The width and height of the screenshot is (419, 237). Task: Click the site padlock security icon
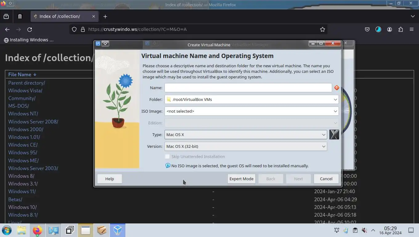83,29
